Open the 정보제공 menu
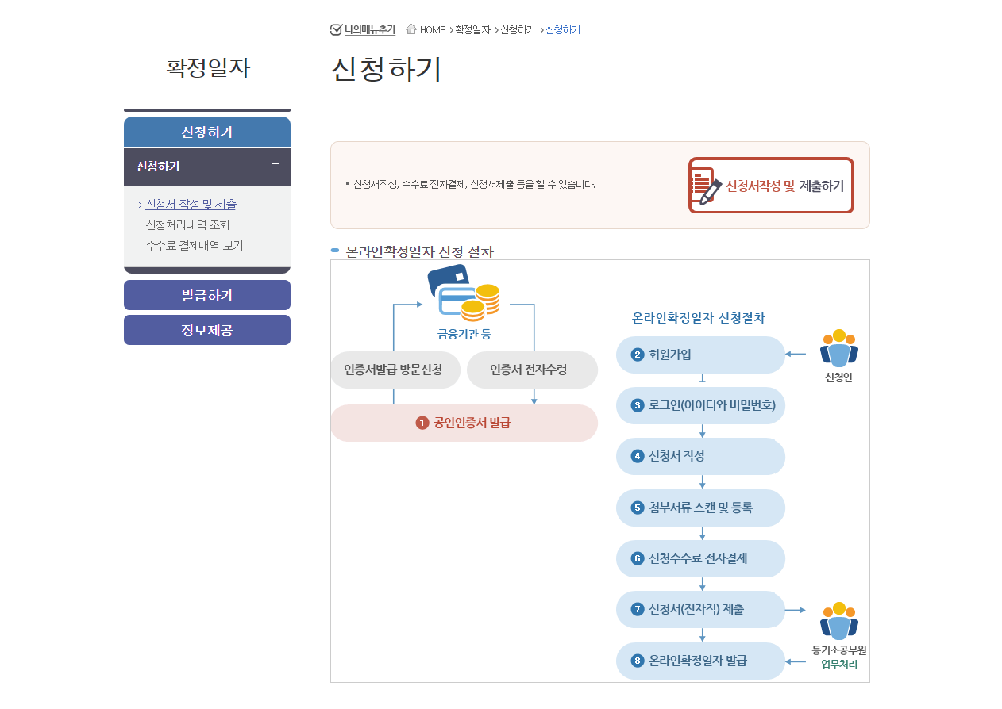Image resolution: width=1002 pixels, height=709 pixels. tap(207, 330)
